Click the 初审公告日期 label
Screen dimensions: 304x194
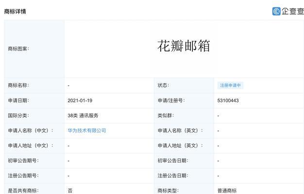(x=173, y=161)
